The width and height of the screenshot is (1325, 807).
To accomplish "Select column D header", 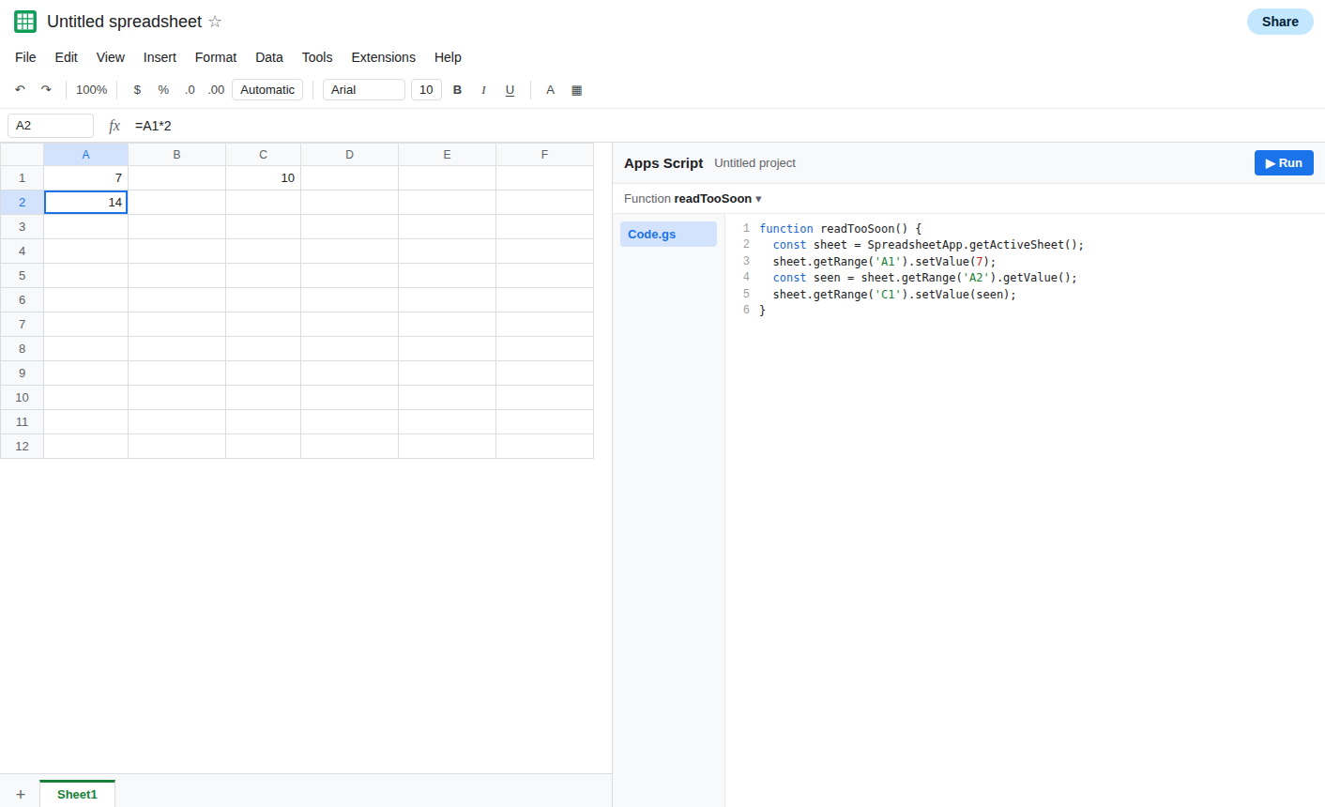I will [x=349, y=155].
